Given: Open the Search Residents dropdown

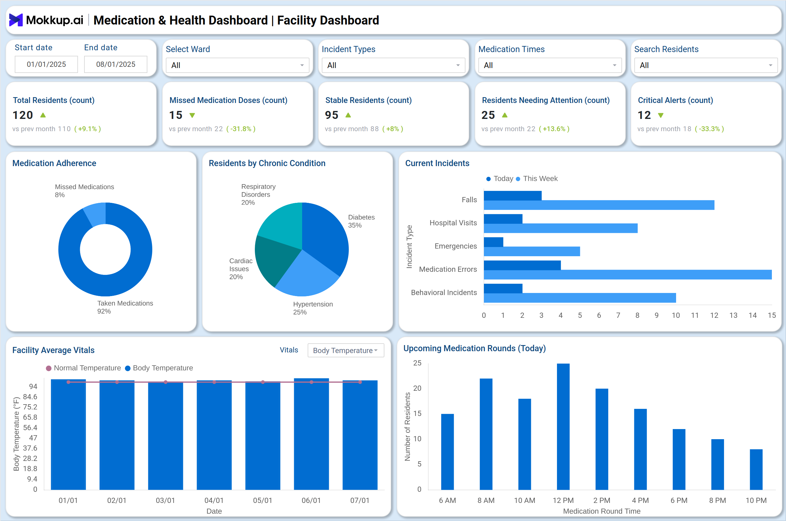Looking at the screenshot, I should (706, 65).
